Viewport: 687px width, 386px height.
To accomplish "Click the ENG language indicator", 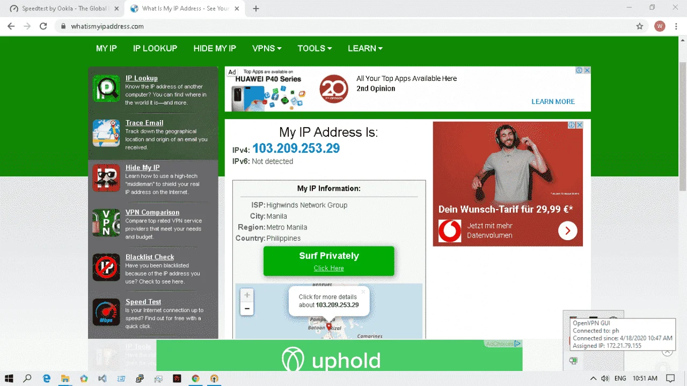I will click(x=620, y=378).
